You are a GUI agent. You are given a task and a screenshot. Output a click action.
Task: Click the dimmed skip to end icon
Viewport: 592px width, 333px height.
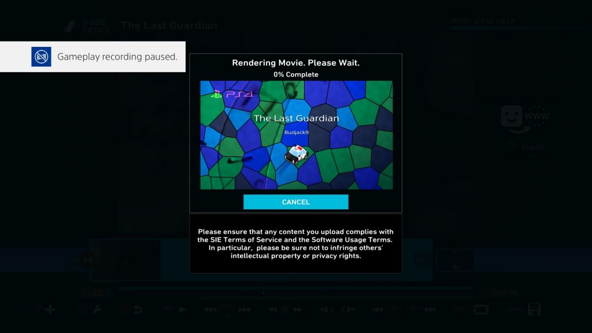tap(430, 310)
